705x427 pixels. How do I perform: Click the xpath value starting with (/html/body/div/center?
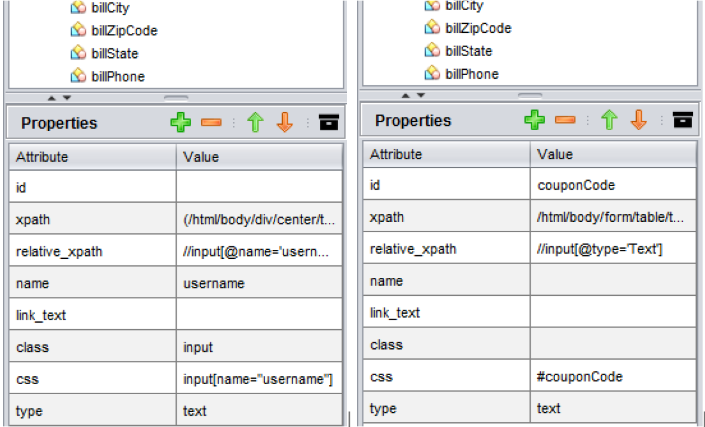pos(259,219)
